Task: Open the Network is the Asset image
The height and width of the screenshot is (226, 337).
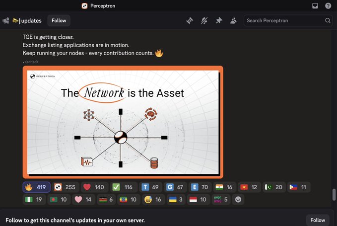Action: click(123, 122)
